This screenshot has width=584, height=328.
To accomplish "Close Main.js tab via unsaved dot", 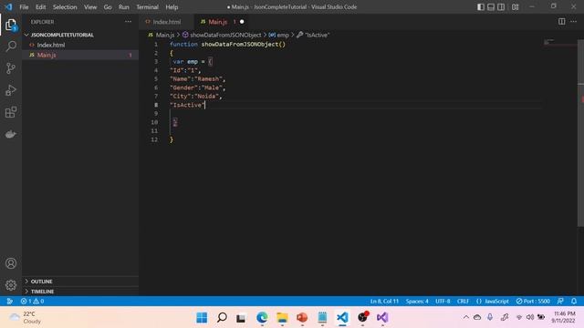I will [242, 22].
